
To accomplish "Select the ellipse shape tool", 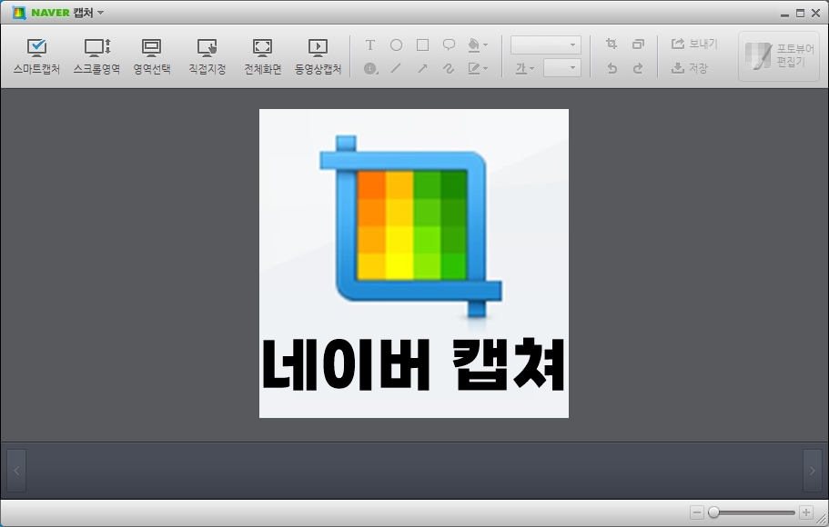I will click(x=396, y=45).
